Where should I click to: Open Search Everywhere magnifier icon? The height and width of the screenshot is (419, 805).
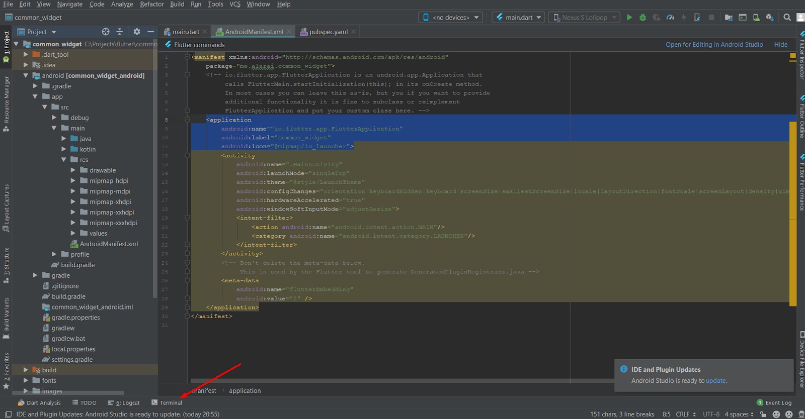787,18
